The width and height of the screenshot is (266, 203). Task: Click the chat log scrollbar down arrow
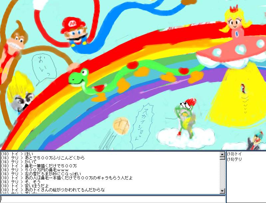pyautogui.click(x=222, y=191)
